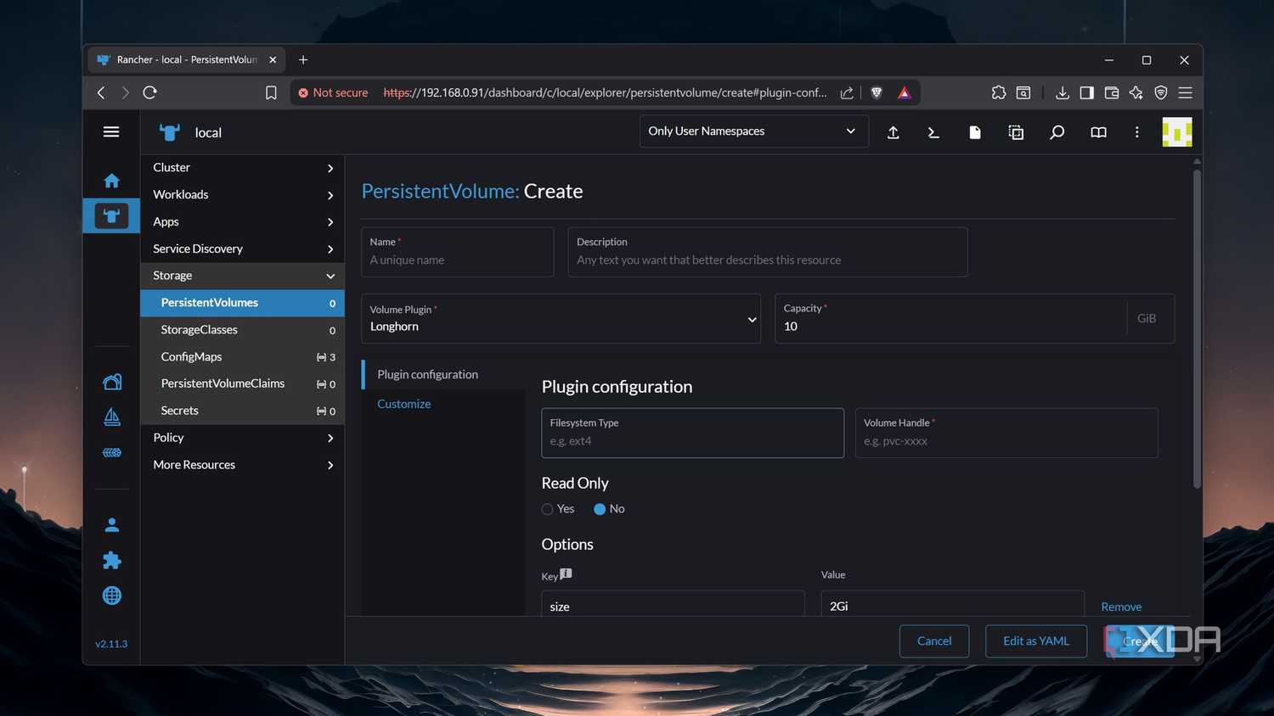Click the v2.11.3 version link
1274x716 pixels.
coord(111,644)
